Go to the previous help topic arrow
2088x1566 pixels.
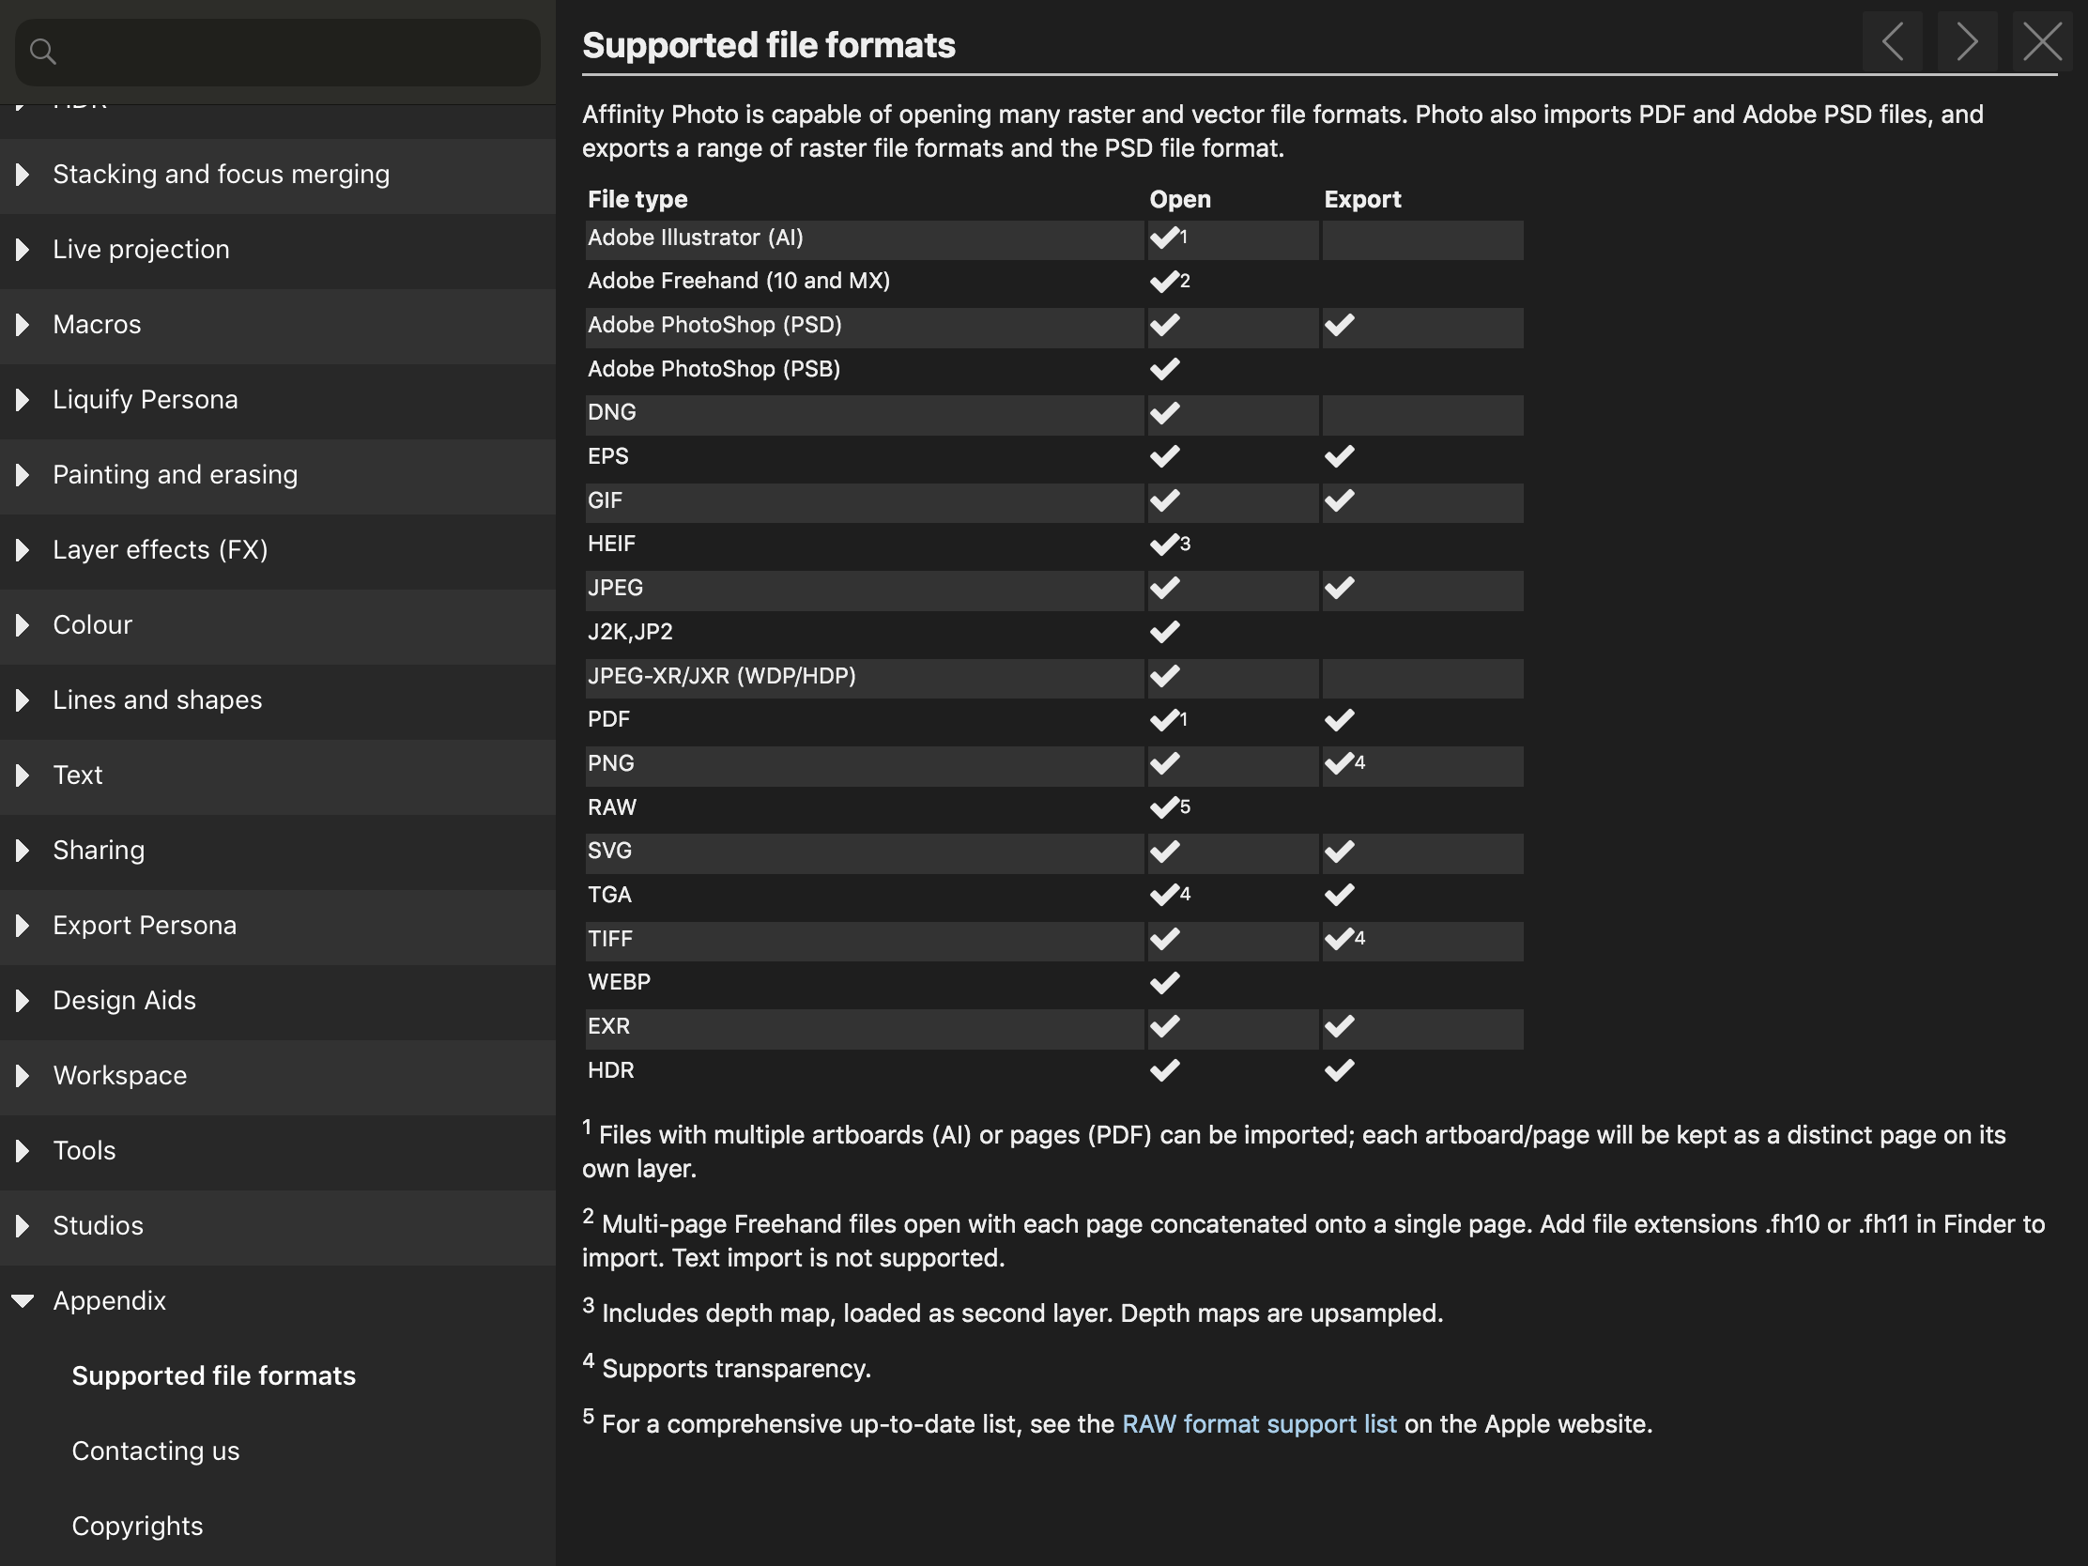pyautogui.click(x=1893, y=41)
